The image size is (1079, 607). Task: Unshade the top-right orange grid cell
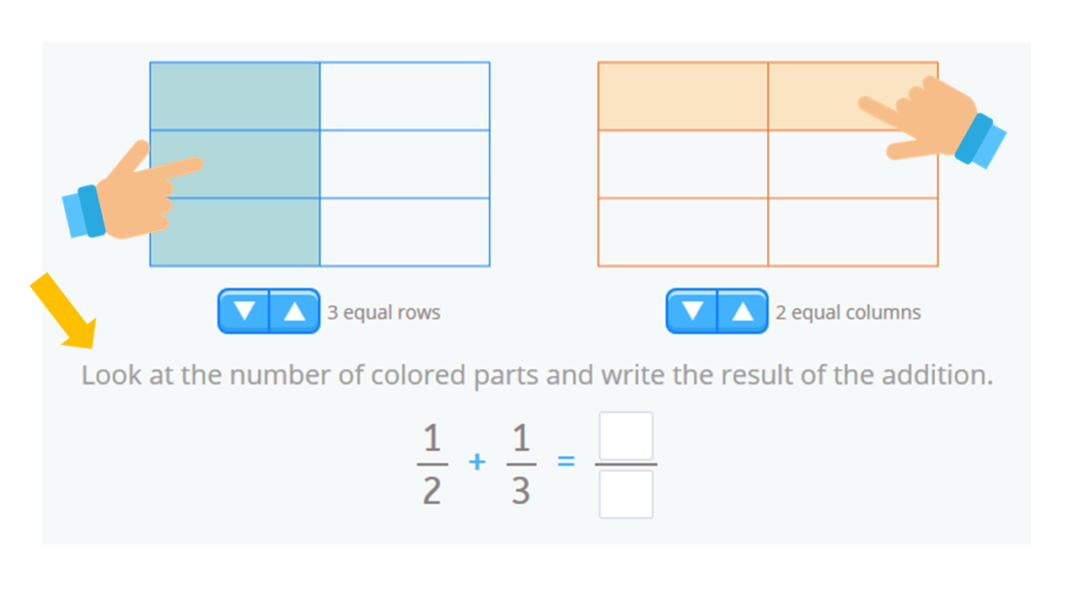851,94
